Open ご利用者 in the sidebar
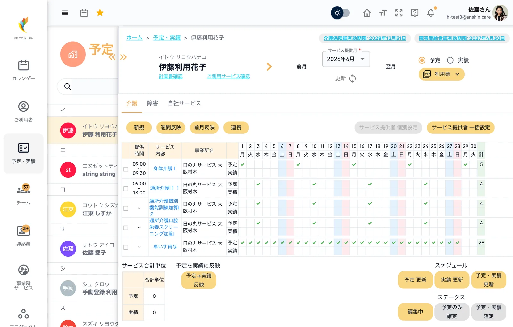This screenshot has width=513, height=327. point(23,112)
